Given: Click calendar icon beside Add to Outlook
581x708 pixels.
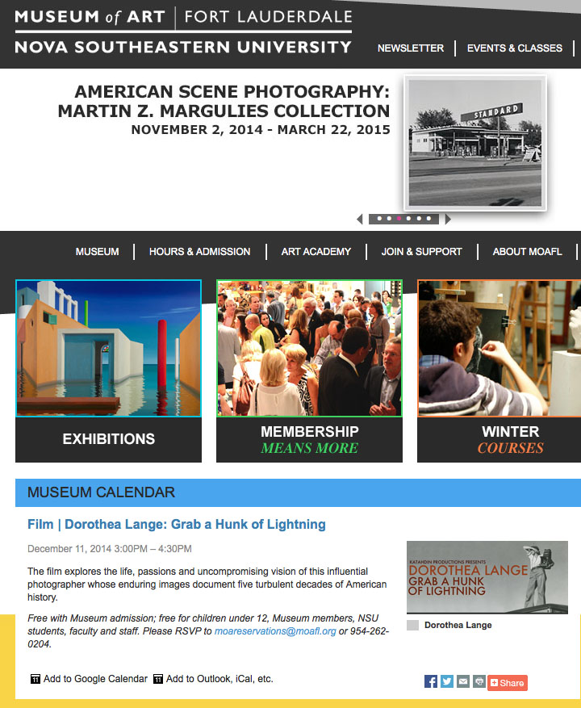Looking at the screenshot, I should click(x=158, y=679).
